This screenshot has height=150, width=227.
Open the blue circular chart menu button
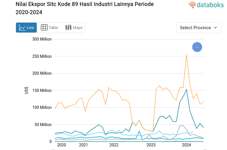pos(197,47)
